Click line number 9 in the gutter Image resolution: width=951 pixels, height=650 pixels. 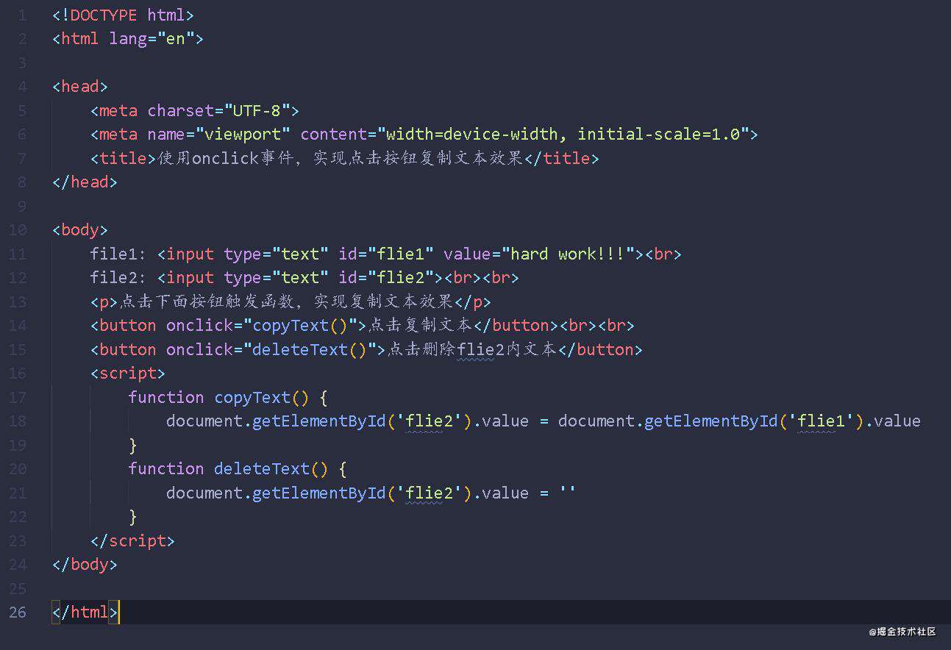pyautogui.click(x=22, y=206)
